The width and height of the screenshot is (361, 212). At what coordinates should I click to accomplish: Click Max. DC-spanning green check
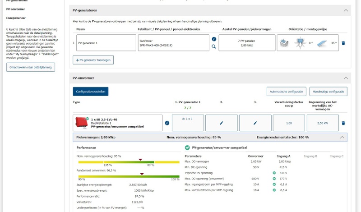point(274,179)
